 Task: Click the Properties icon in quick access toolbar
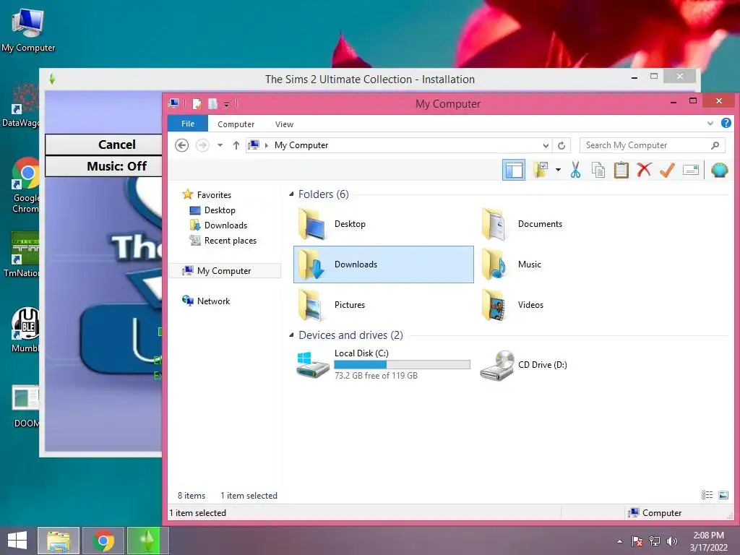click(197, 103)
